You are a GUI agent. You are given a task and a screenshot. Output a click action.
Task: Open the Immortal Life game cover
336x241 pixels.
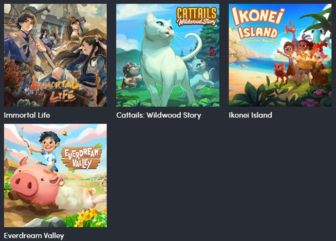point(56,55)
